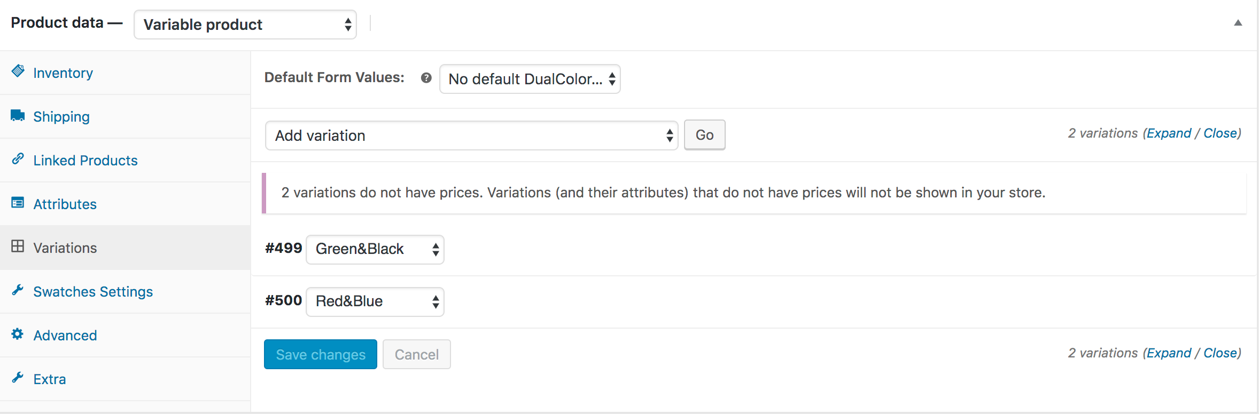Viewport: 1259px width, 414px height.
Task: Click the top Expand variations link
Action: [1169, 133]
